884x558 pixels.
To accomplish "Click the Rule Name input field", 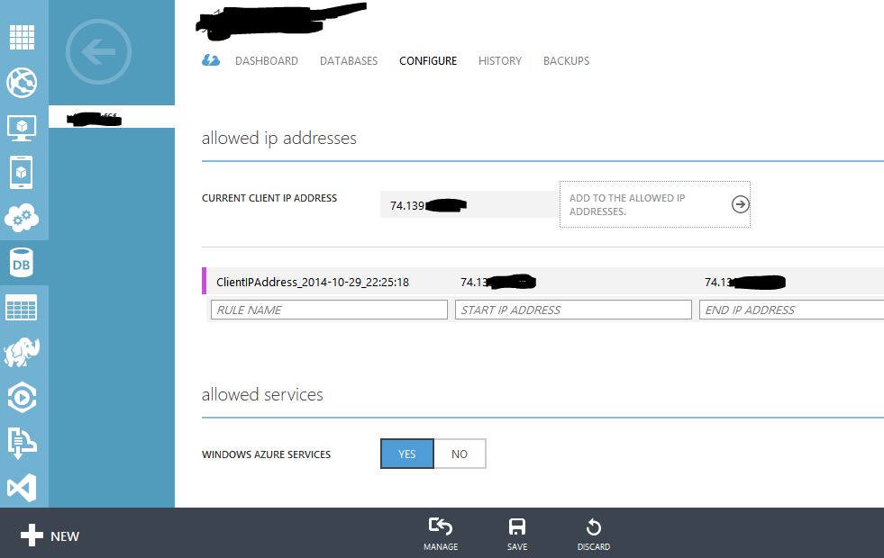I will point(329,310).
